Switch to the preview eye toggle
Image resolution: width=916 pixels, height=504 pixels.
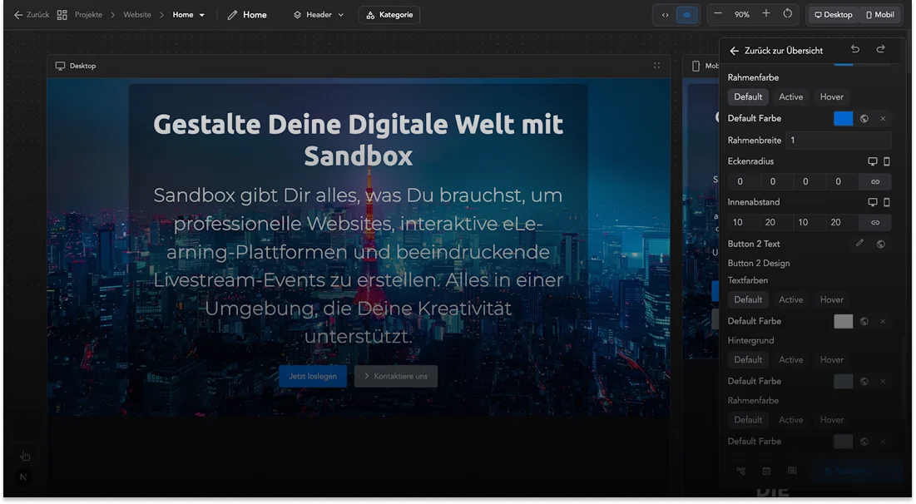point(687,15)
